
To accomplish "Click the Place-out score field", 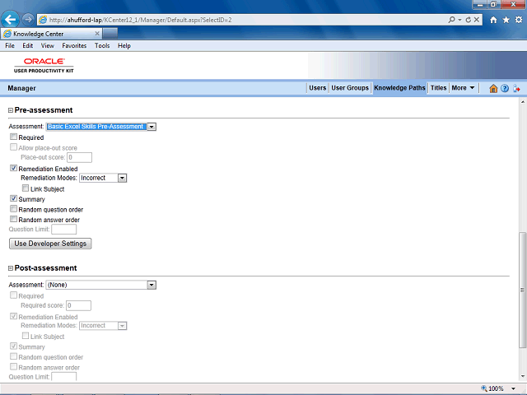I will tap(79, 157).
